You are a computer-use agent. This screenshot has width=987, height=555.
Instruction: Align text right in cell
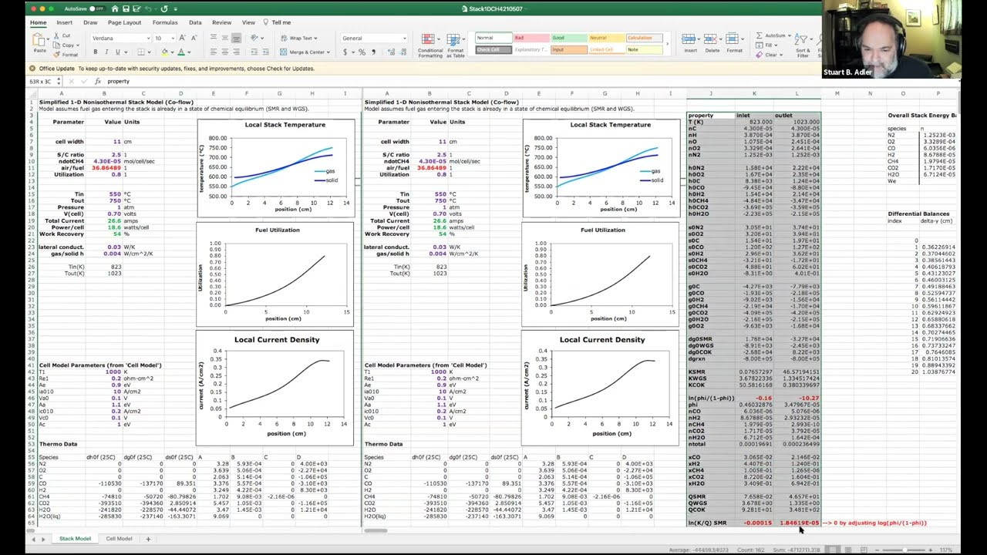tap(237, 52)
